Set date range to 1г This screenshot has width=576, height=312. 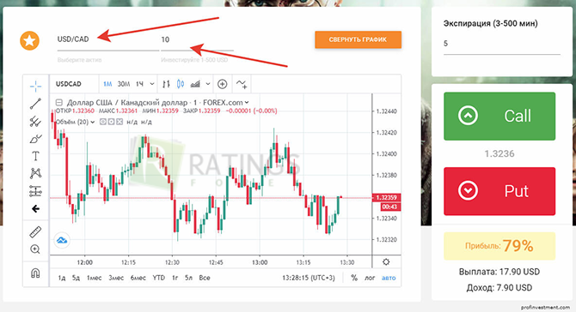point(175,278)
